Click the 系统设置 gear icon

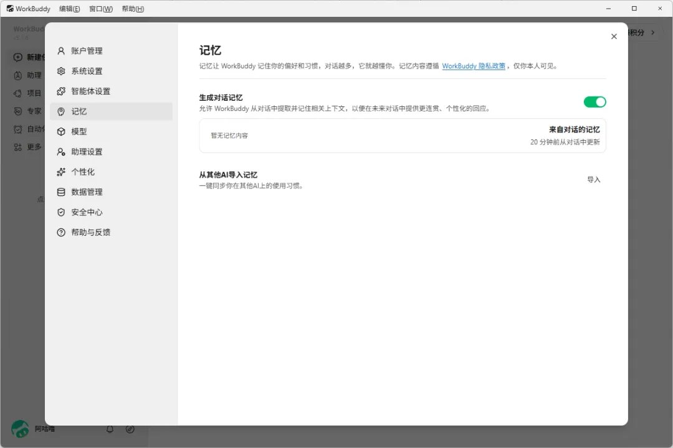click(x=61, y=71)
